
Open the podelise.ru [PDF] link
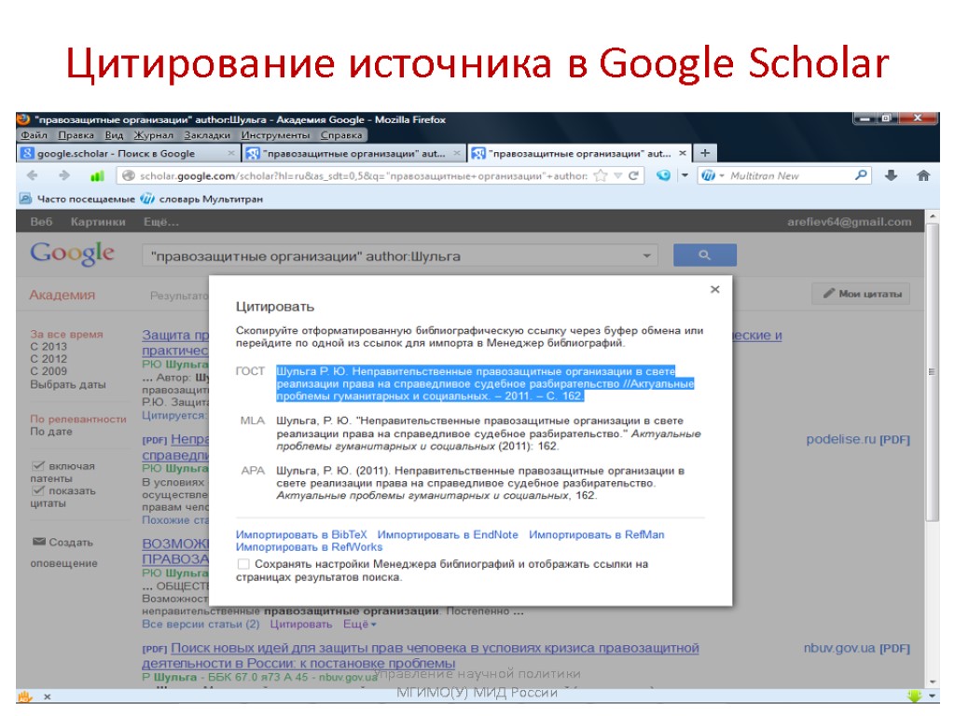pos(858,439)
